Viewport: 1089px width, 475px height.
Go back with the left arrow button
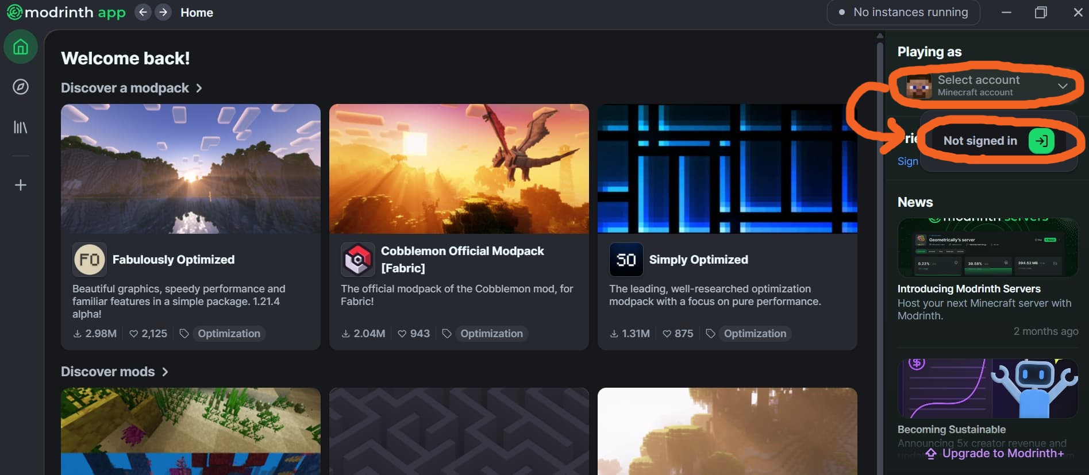143,12
